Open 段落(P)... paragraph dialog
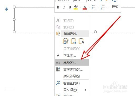This screenshot has height=96, width=135. 72,62
